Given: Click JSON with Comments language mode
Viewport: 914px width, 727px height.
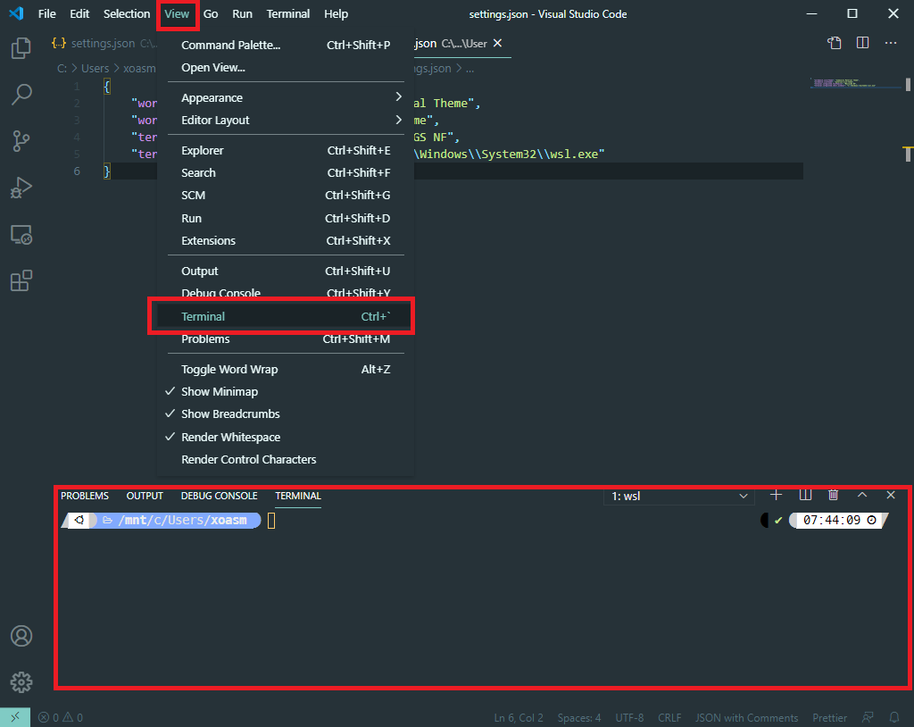Looking at the screenshot, I should pos(747,718).
